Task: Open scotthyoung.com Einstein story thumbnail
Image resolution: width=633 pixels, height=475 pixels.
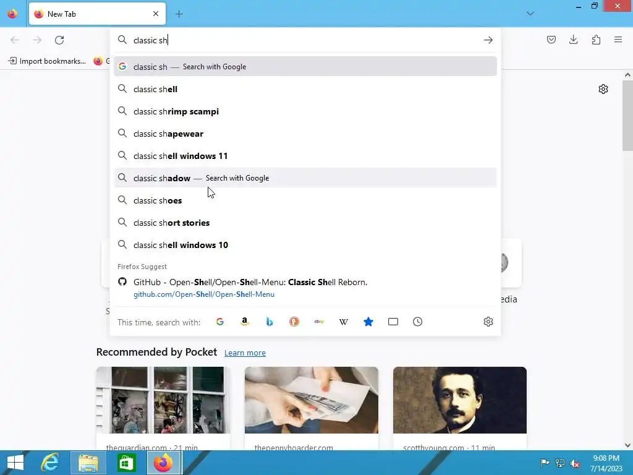Action: click(x=460, y=400)
